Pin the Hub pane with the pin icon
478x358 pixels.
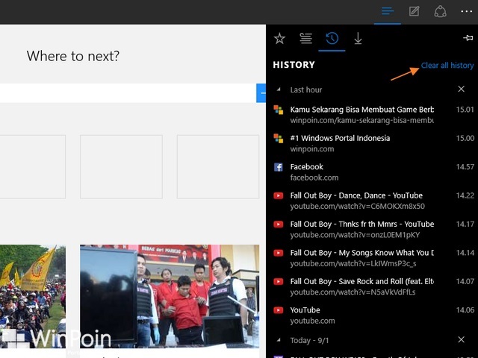468,38
